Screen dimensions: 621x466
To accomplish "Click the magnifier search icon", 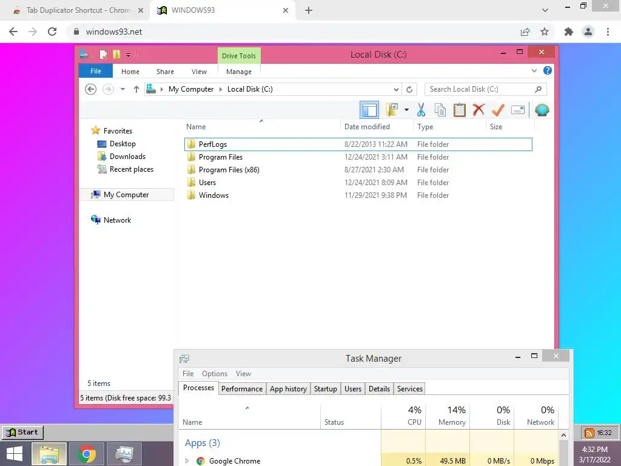I will 539,89.
